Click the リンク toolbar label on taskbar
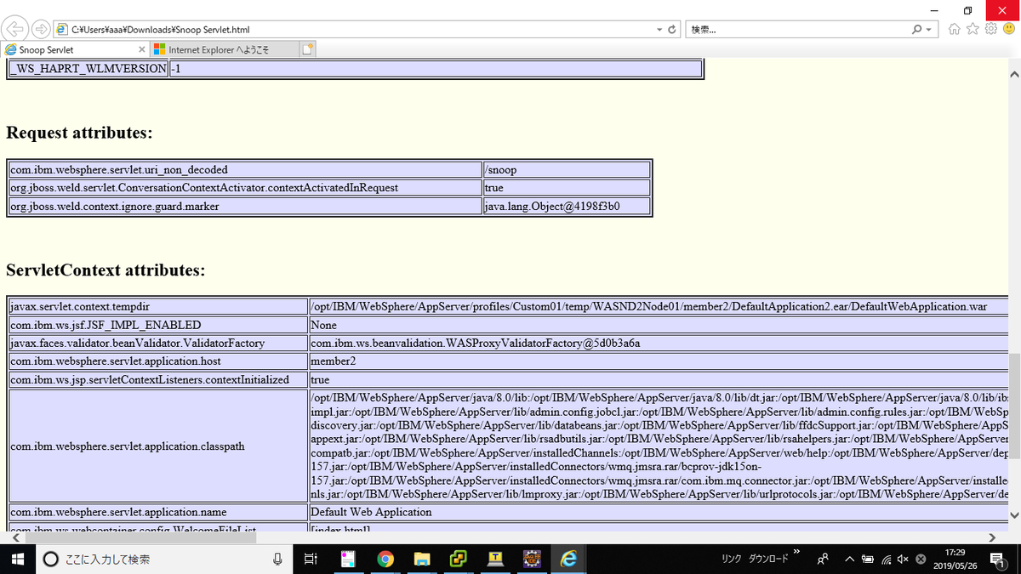This screenshot has width=1021, height=574. 731,559
